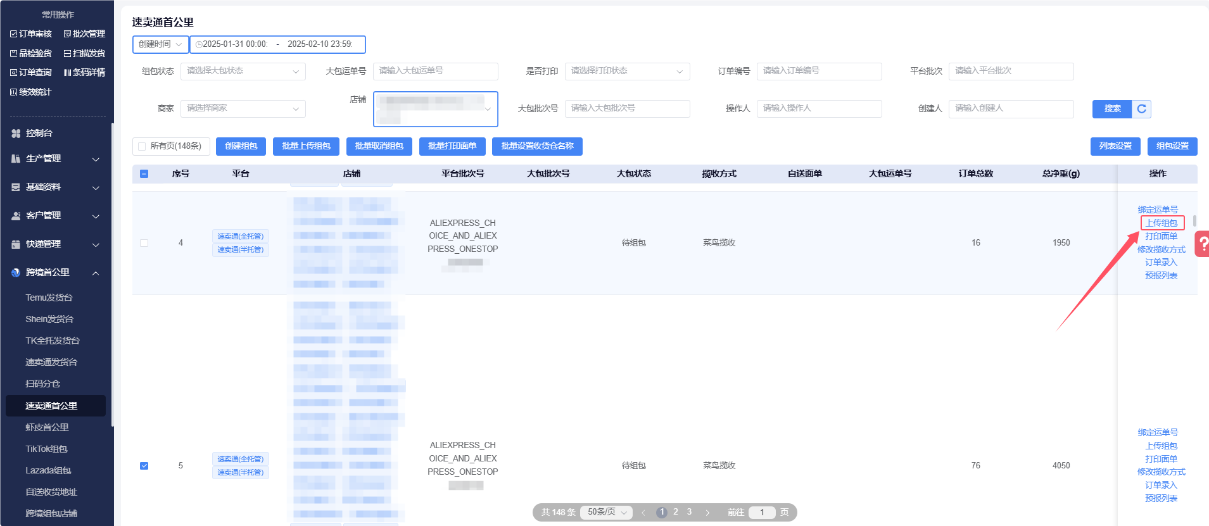Screen dimensions: 1209x526
Task: Open 自送货地址 in the sidebar
Action: coord(51,492)
